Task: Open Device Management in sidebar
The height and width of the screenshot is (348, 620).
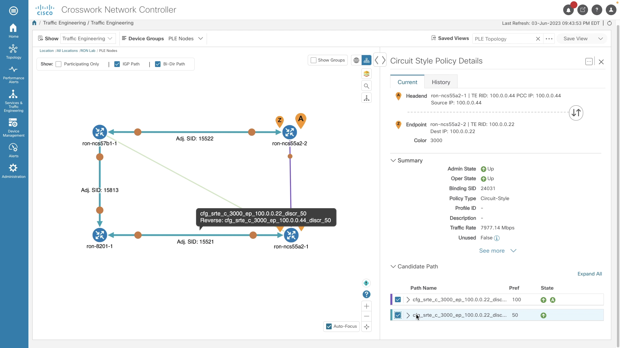Action: [14, 128]
